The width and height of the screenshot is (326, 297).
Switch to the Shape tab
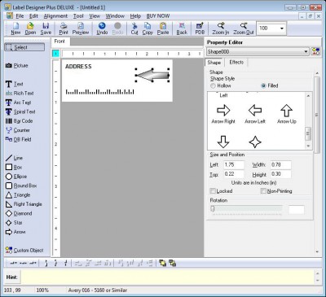[214, 63]
